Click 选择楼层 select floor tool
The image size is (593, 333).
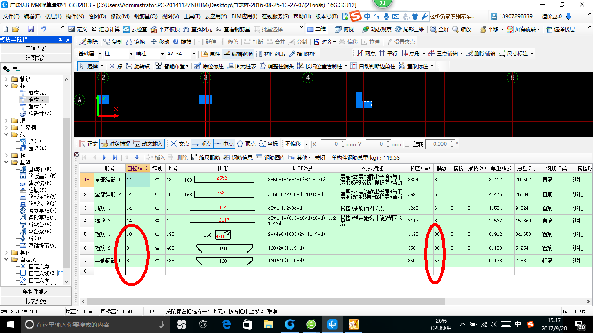click(560, 29)
